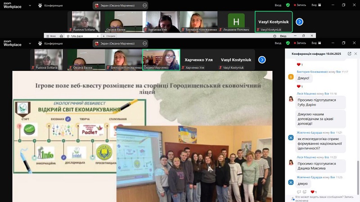Toggle the Запись recording indicator in inner window
This screenshot has height=202, width=360.
[x=300, y=43]
